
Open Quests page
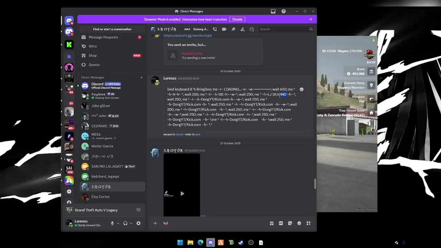click(x=112, y=65)
